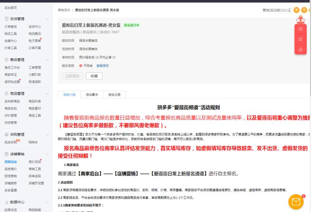Open 商品体检 in the sidebar
Screen dimensions: 311x212
11,109
